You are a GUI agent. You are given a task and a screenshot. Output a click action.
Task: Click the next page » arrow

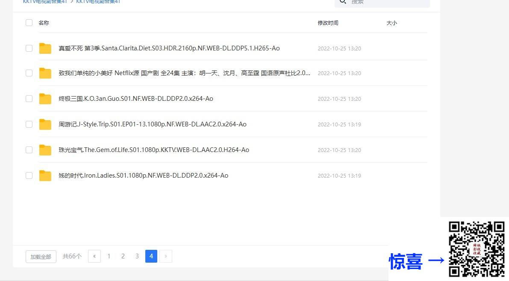point(165,256)
